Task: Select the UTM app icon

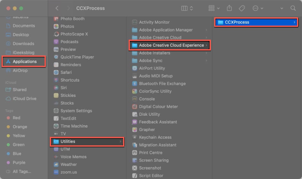Action: coord(56,149)
